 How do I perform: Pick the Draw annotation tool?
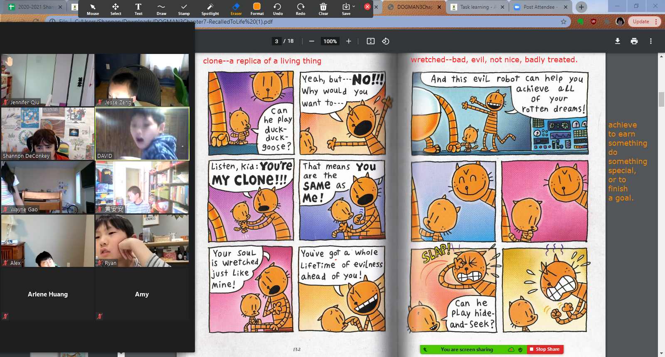pos(161,9)
